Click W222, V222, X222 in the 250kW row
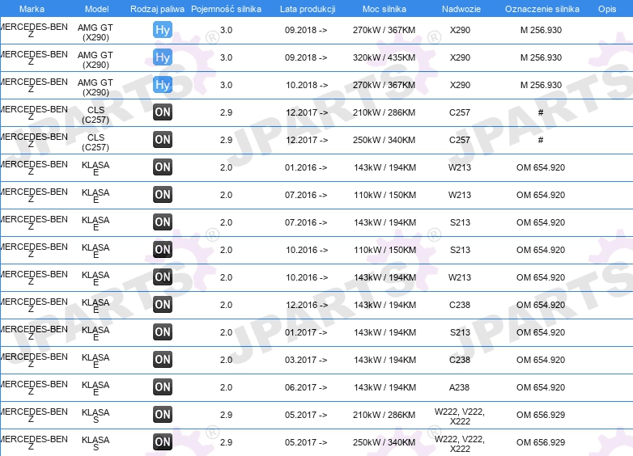 460,444
